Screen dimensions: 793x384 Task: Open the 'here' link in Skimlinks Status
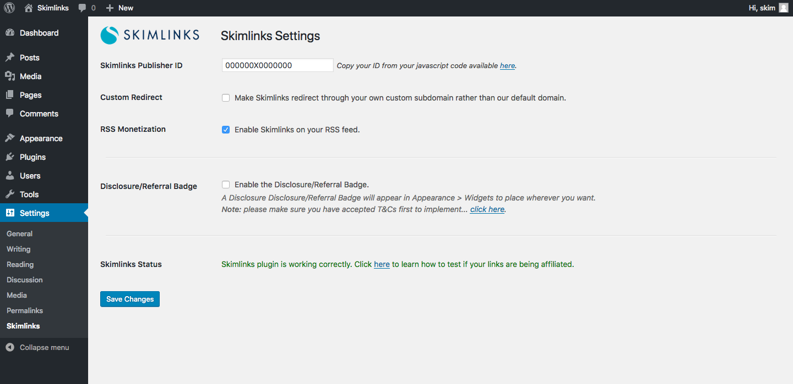(382, 264)
